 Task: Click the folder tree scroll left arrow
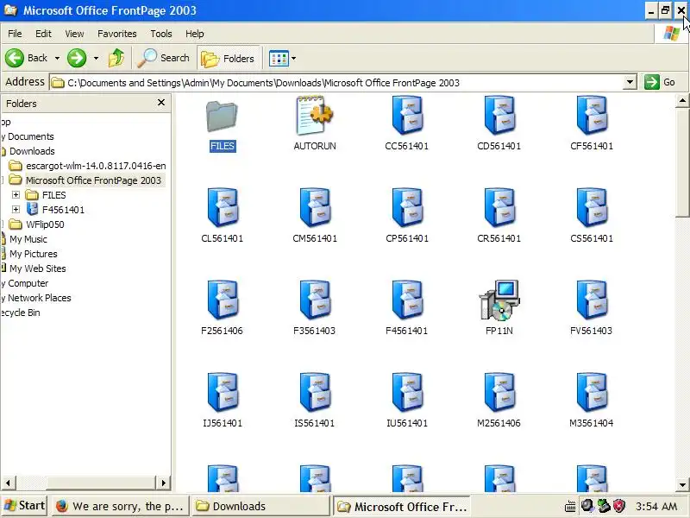point(8,483)
